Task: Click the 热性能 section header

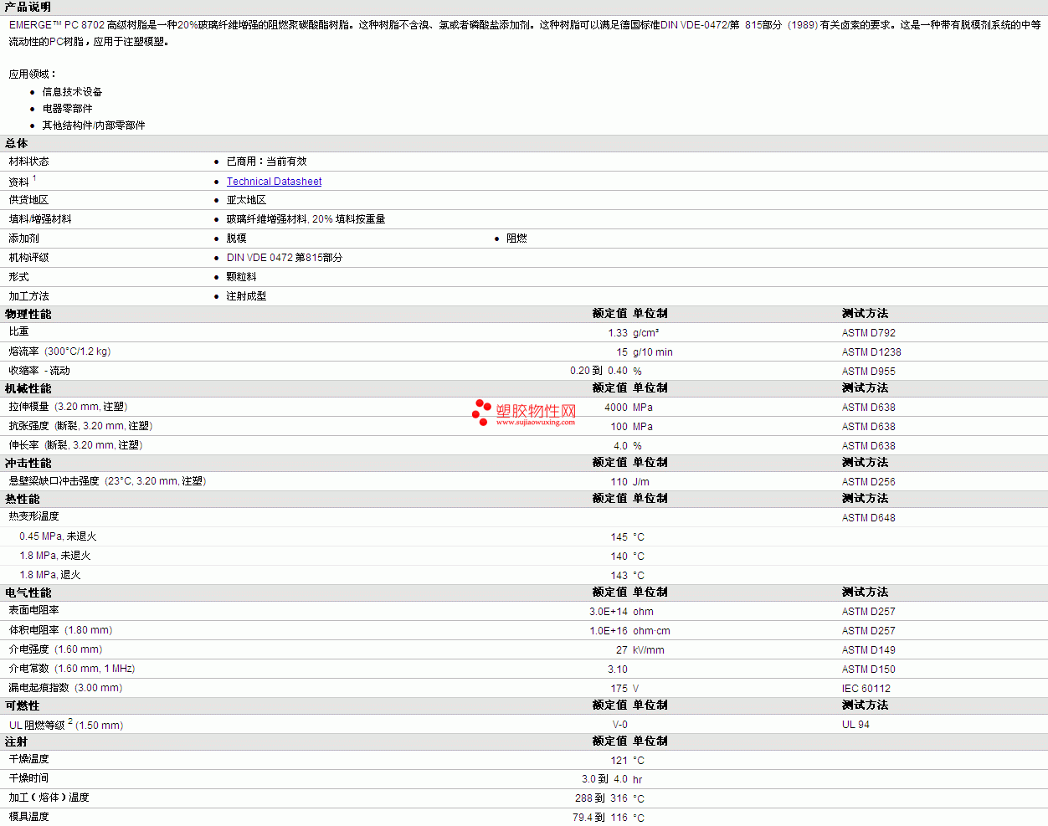Action: point(23,499)
